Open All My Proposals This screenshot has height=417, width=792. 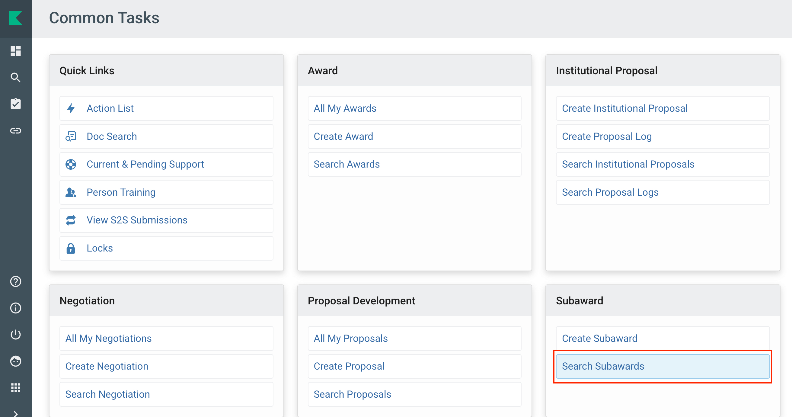click(x=350, y=338)
